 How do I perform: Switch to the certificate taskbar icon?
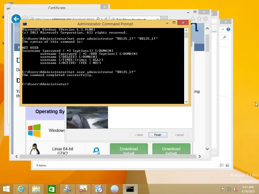[x=83, y=189]
